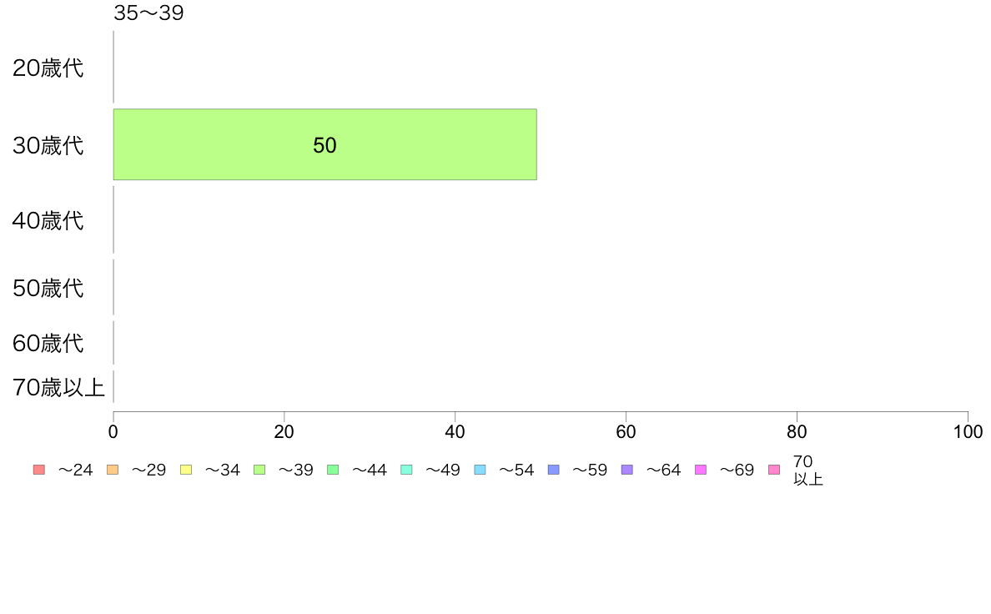Click the 35〜39 chart title

click(148, 13)
